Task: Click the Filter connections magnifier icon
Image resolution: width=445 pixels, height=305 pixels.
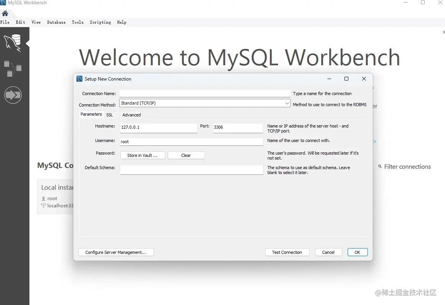Action: [x=380, y=166]
